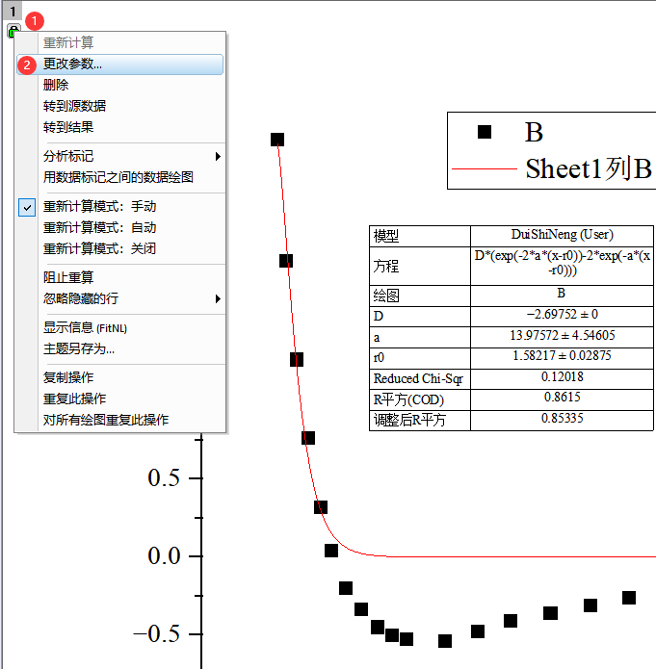Click Y axis tick label 0.0
Viewport: 656px width, 669px height.
[x=164, y=556]
